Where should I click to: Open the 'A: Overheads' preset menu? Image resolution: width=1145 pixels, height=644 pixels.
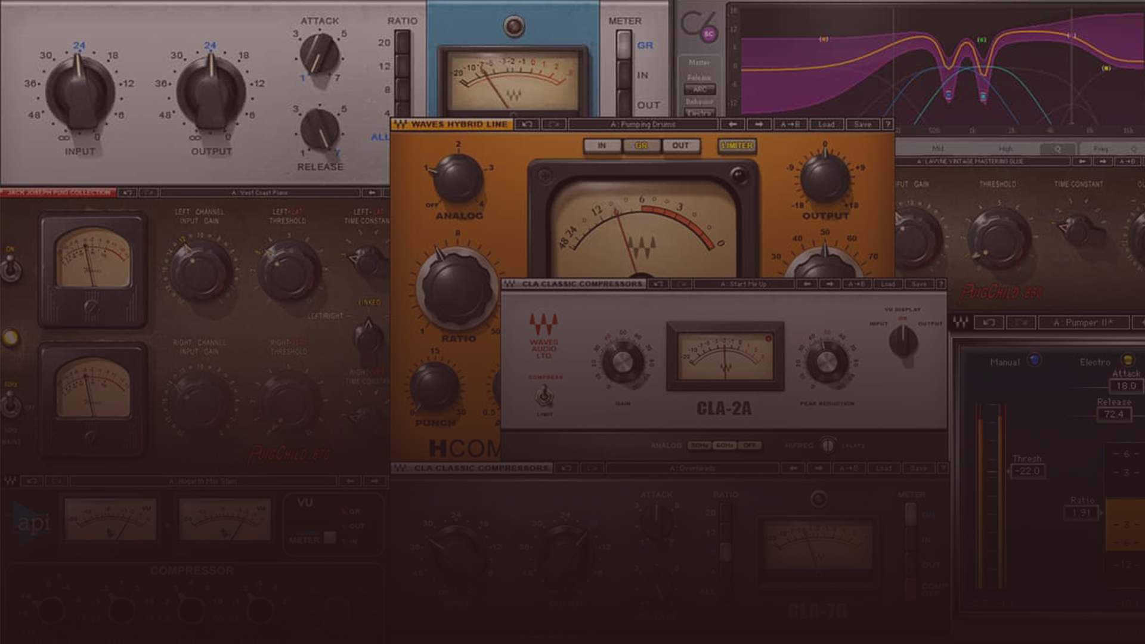coord(691,469)
